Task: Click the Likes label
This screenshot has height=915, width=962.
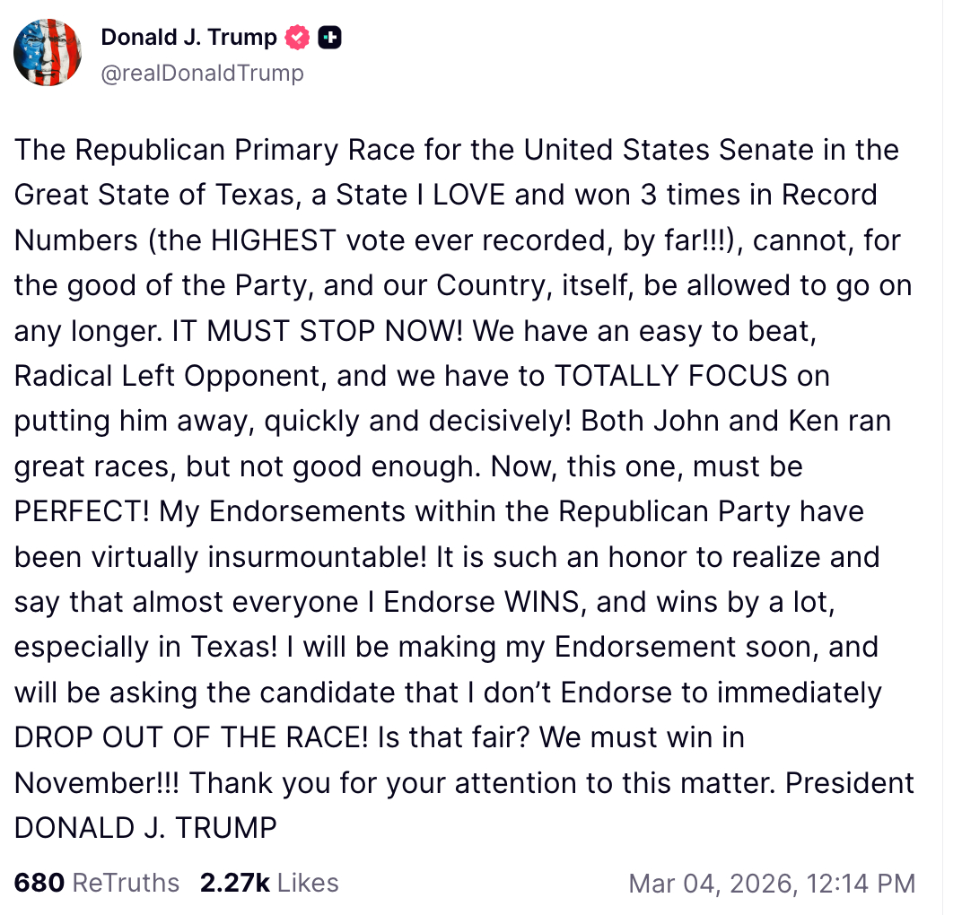Action: point(308,883)
